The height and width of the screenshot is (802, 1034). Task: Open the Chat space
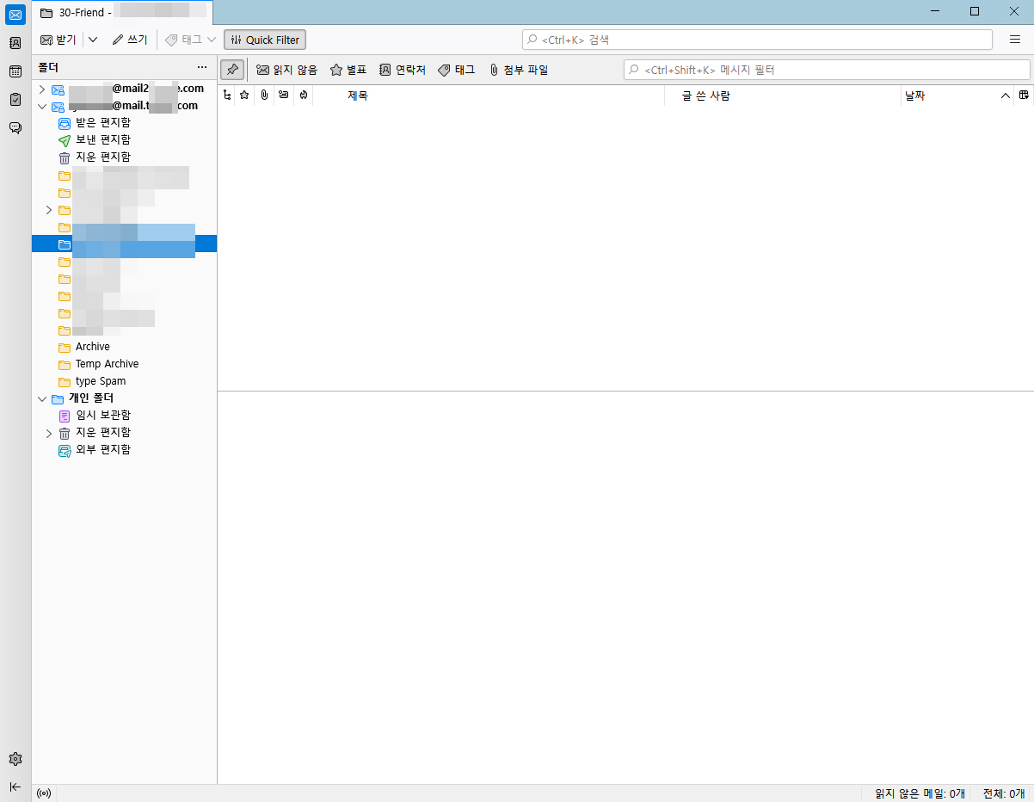[15, 127]
